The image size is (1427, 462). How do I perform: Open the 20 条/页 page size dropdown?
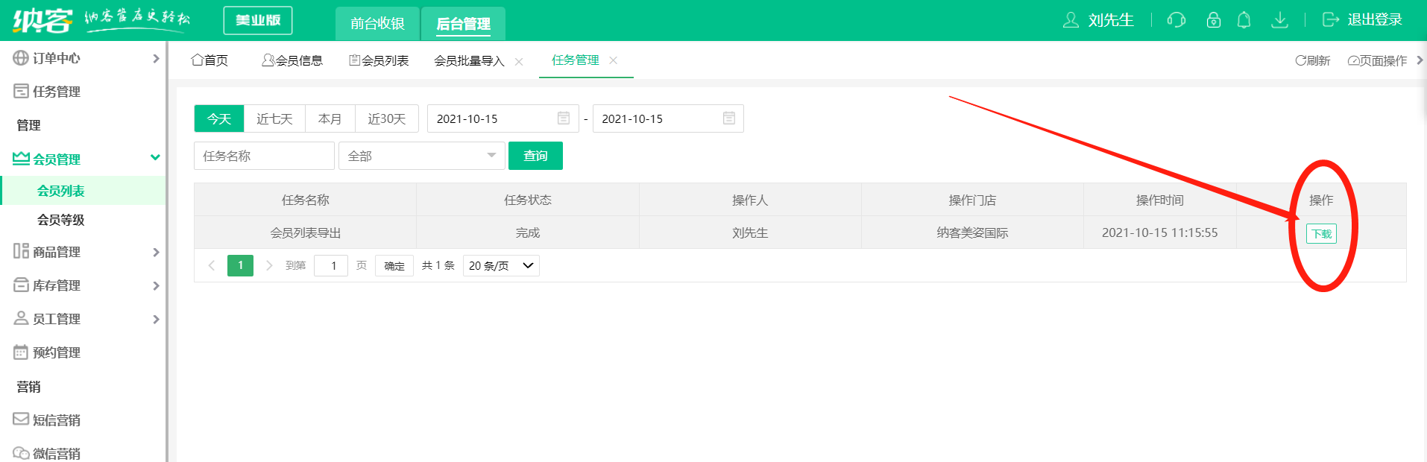(x=501, y=265)
